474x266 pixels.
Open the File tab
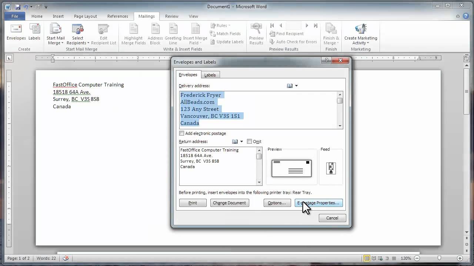pyautogui.click(x=15, y=16)
